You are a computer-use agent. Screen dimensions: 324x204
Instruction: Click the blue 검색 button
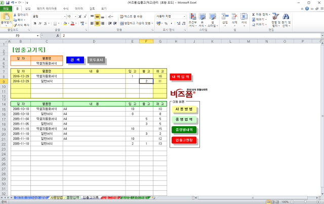pyautogui.click(x=75, y=60)
